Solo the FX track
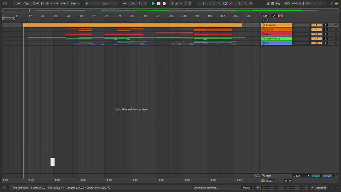The height and width of the screenshot is (192, 341). (x=325, y=43)
